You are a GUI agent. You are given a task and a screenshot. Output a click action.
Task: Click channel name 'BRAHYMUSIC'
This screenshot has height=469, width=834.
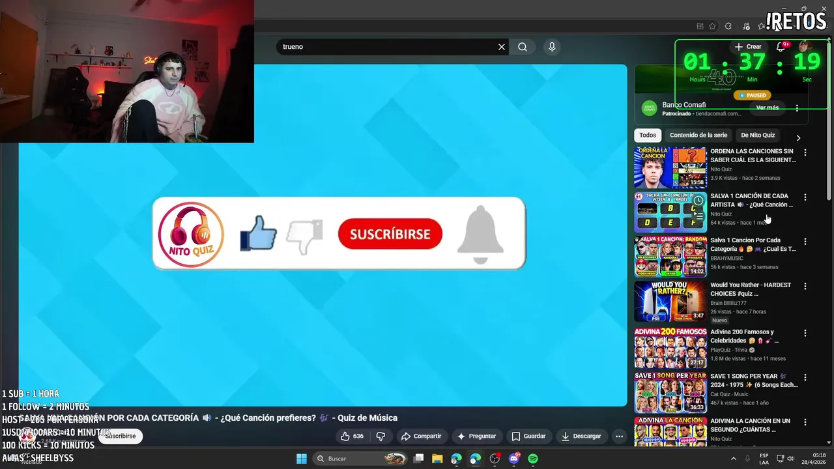[x=728, y=259]
